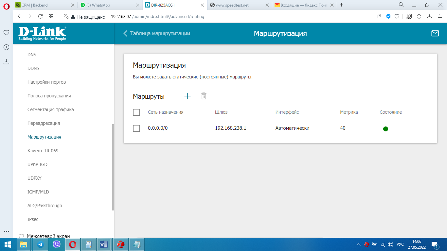Switch input language РУС
This screenshot has height=251, width=447.
coord(400,244)
